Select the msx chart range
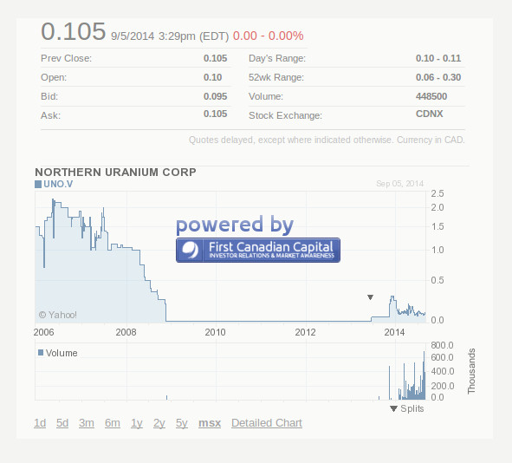This screenshot has width=512, height=463. click(x=210, y=423)
